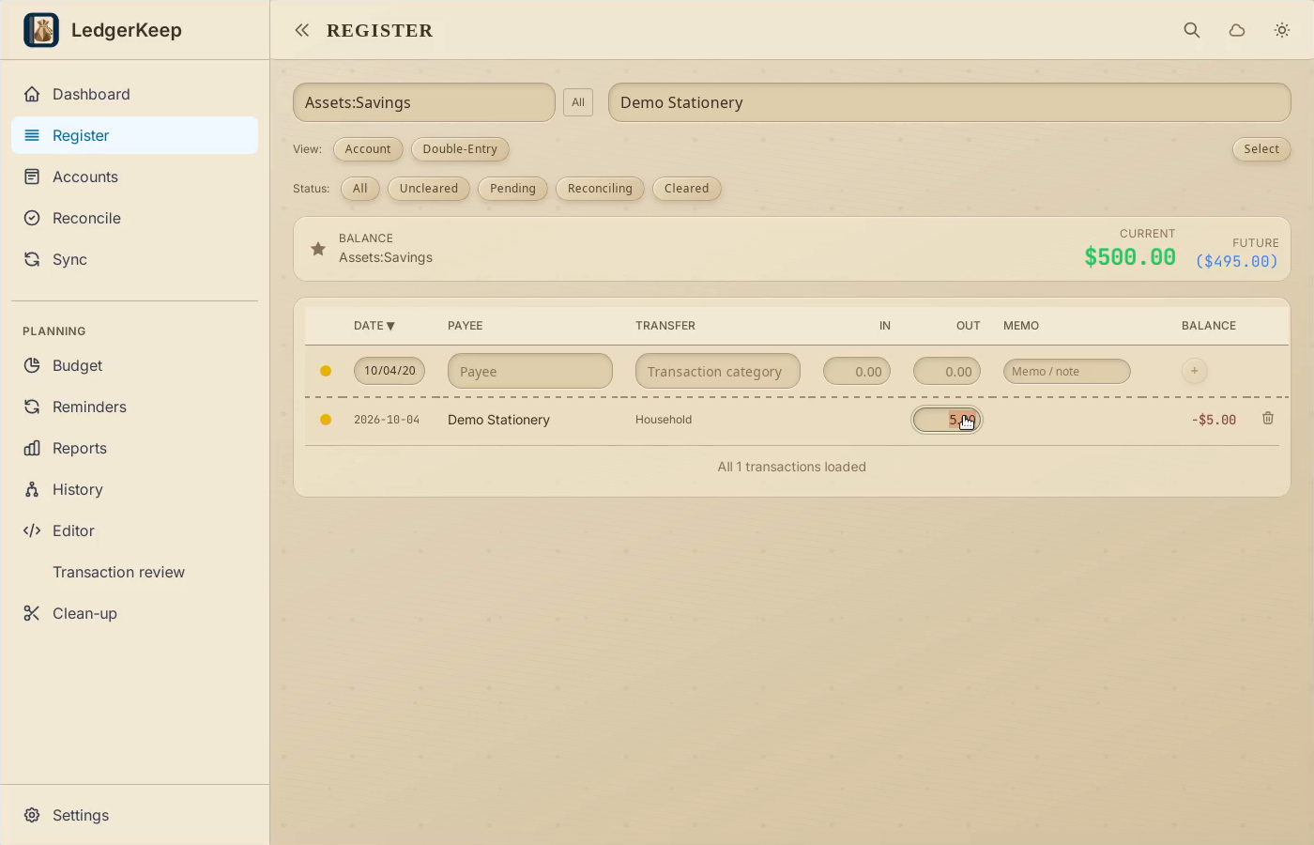
Task: Open Budget planning page
Action: (134, 365)
